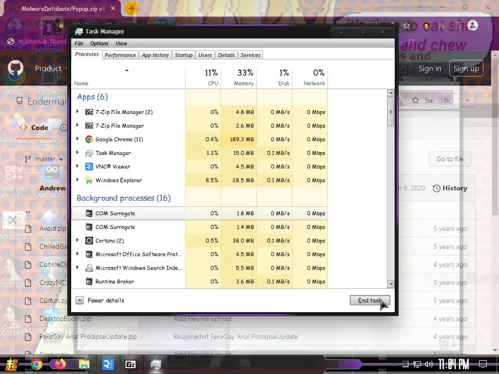Click Sign in on GitHub page

click(430, 68)
